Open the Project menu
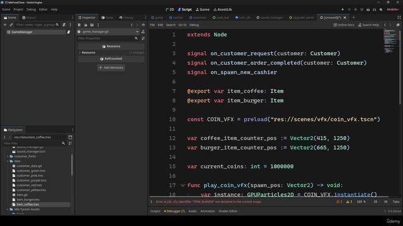 18,9
